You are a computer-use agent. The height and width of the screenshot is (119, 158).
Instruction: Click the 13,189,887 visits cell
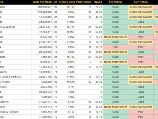[x=42, y=72]
